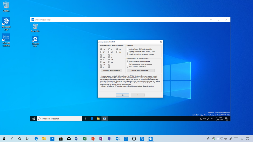Uncheck the LZH format association
253x142 pixels.
[x=109, y=57]
